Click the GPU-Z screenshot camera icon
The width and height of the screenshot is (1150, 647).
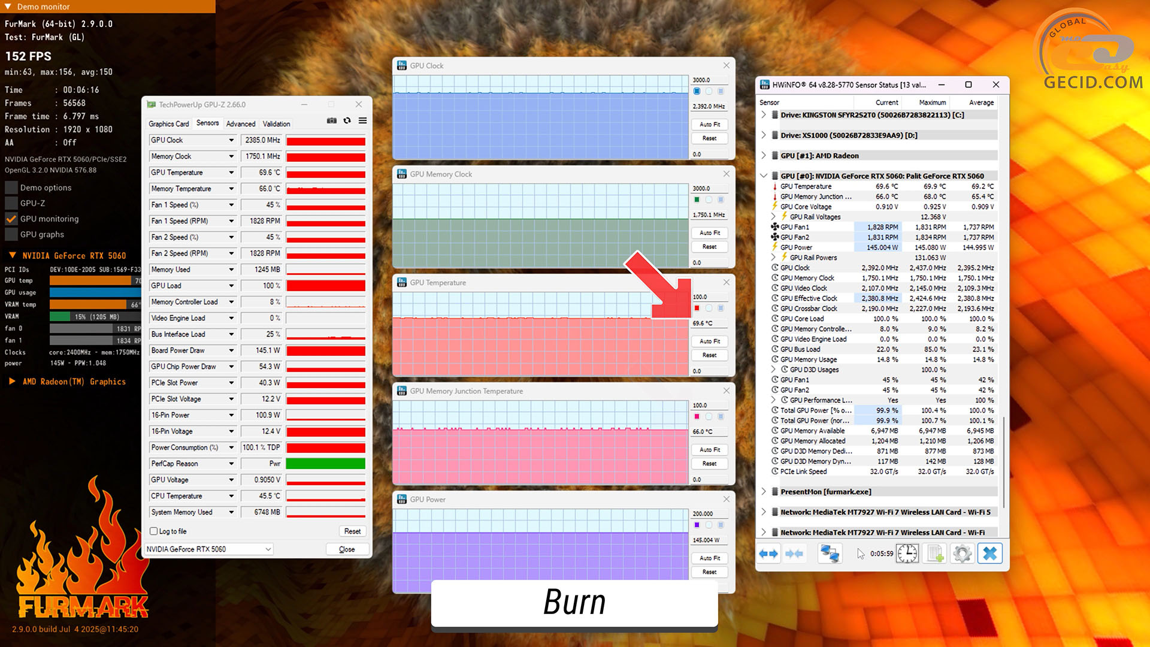(331, 120)
